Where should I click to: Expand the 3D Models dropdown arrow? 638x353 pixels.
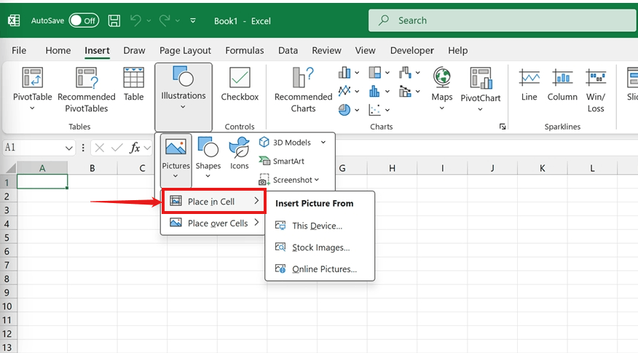click(323, 143)
